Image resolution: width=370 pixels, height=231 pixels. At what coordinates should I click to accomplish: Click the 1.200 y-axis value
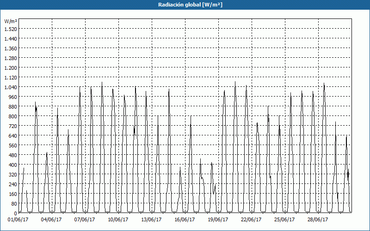pyautogui.click(x=11, y=67)
